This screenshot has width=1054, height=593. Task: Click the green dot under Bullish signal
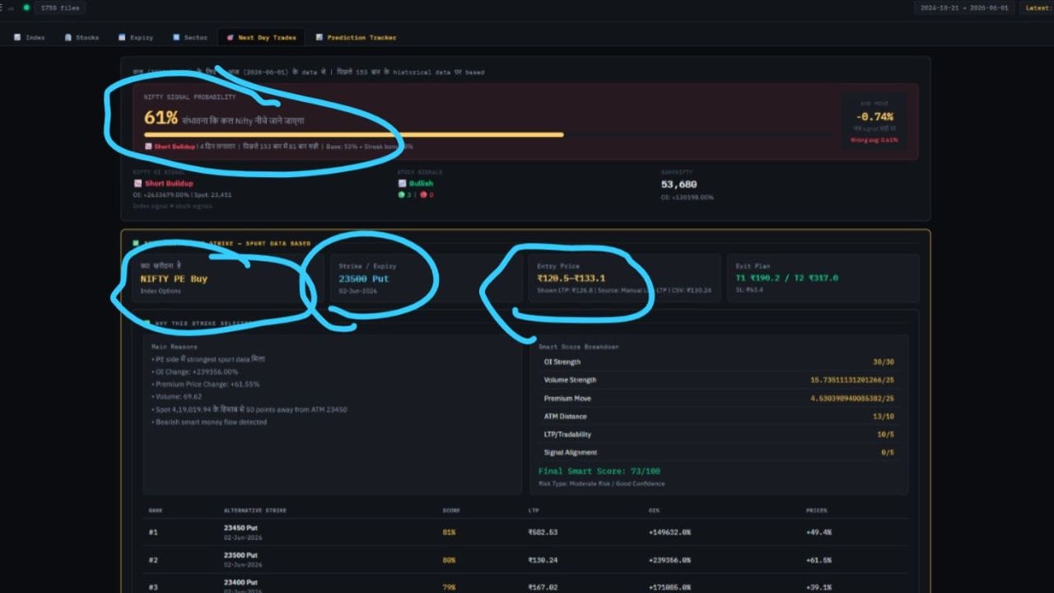(401, 195)
